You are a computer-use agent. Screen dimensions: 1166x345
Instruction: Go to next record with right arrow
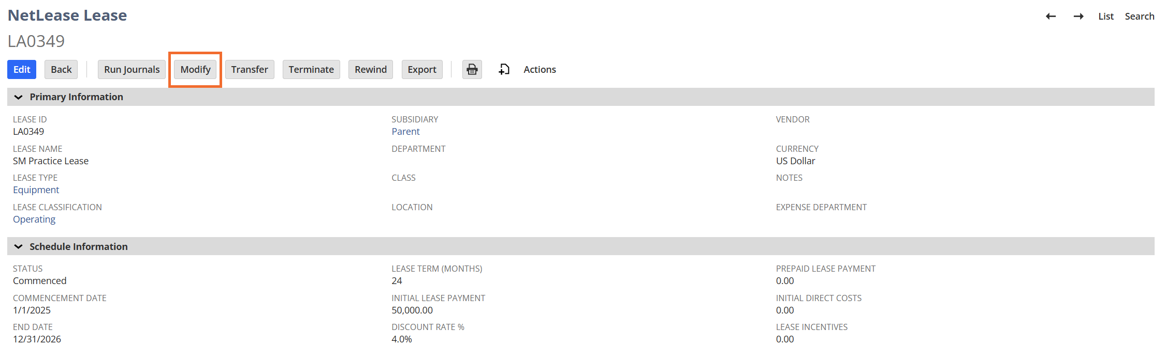point(1078,17)
